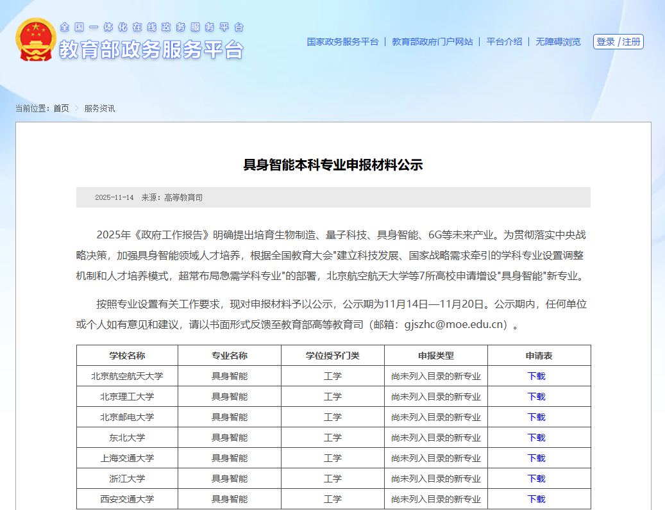Download 西安交通大学 application form

[536, 499]
